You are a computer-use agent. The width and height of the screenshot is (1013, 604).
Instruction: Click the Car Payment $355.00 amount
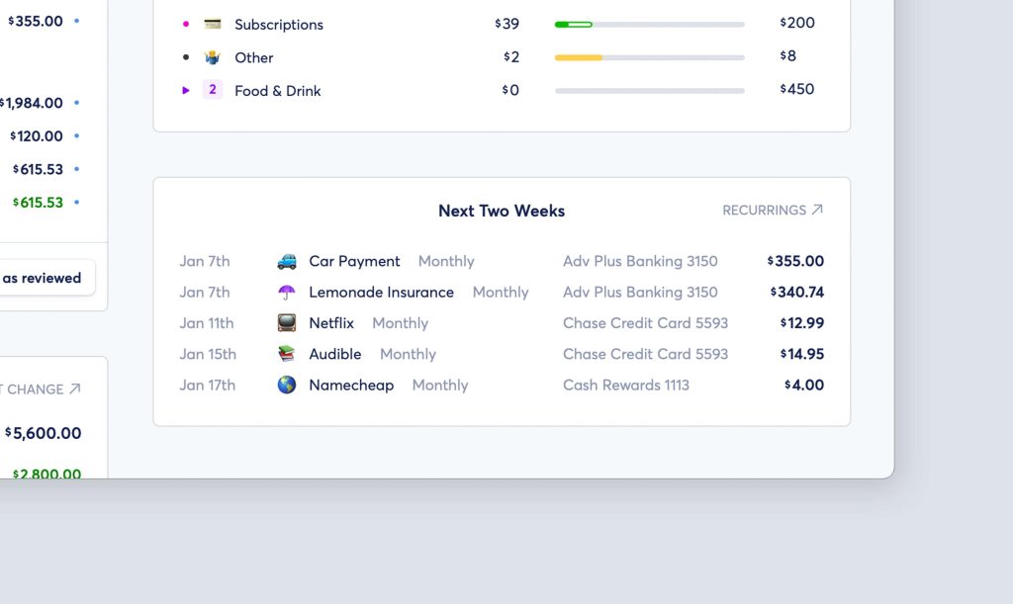(796, 262)
